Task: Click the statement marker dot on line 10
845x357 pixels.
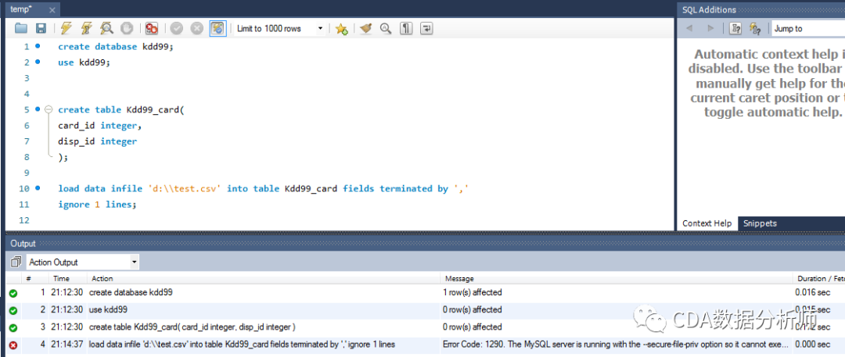Action: click(x=38, y=188)
